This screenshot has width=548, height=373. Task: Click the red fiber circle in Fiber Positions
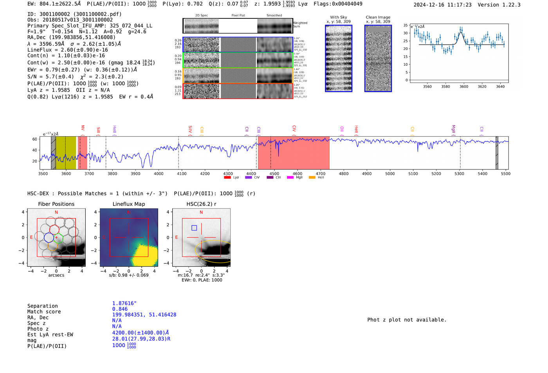[x=54, y=230]
